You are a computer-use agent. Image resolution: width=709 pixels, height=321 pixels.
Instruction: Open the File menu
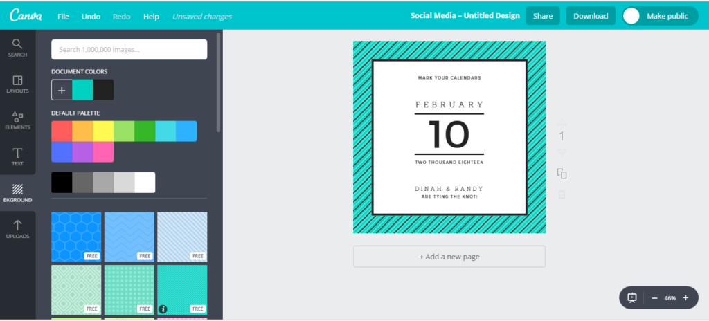63,16
